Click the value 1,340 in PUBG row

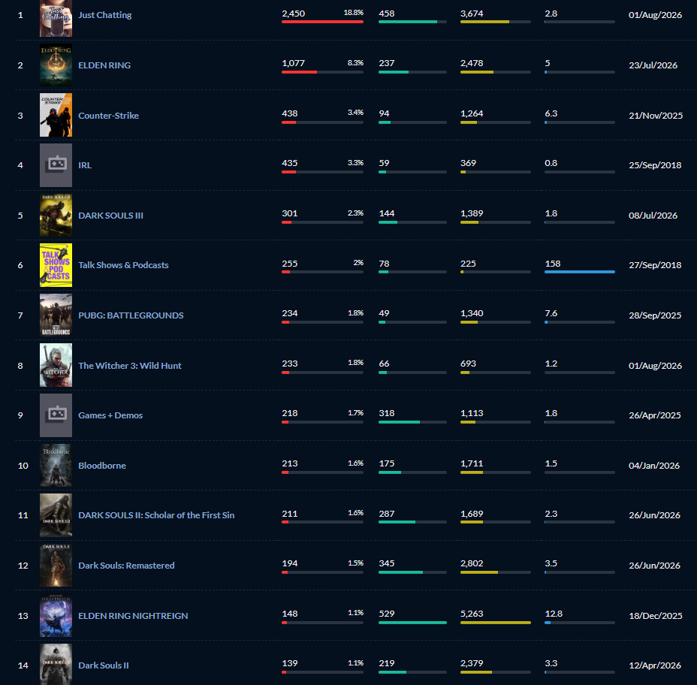click(x=472, y=313)
